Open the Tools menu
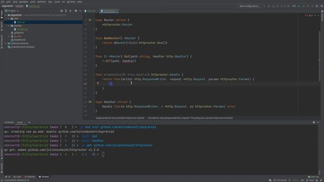This screenshot has width=324, height=182. [x=57, y=2]
